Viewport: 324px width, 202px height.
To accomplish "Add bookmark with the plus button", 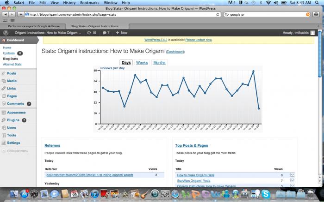I will click(21, 14).
